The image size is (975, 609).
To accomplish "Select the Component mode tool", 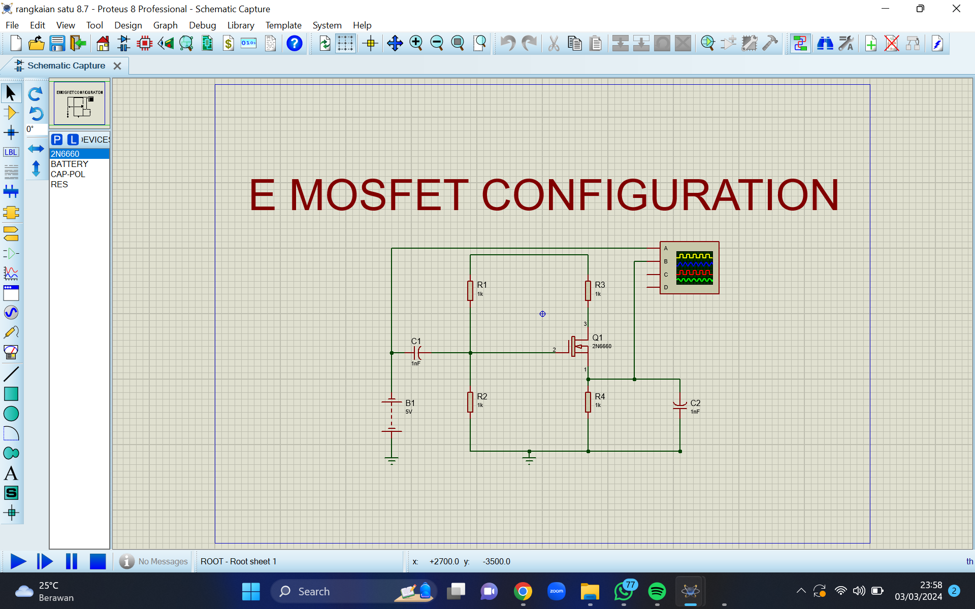I will click(11, 113).
